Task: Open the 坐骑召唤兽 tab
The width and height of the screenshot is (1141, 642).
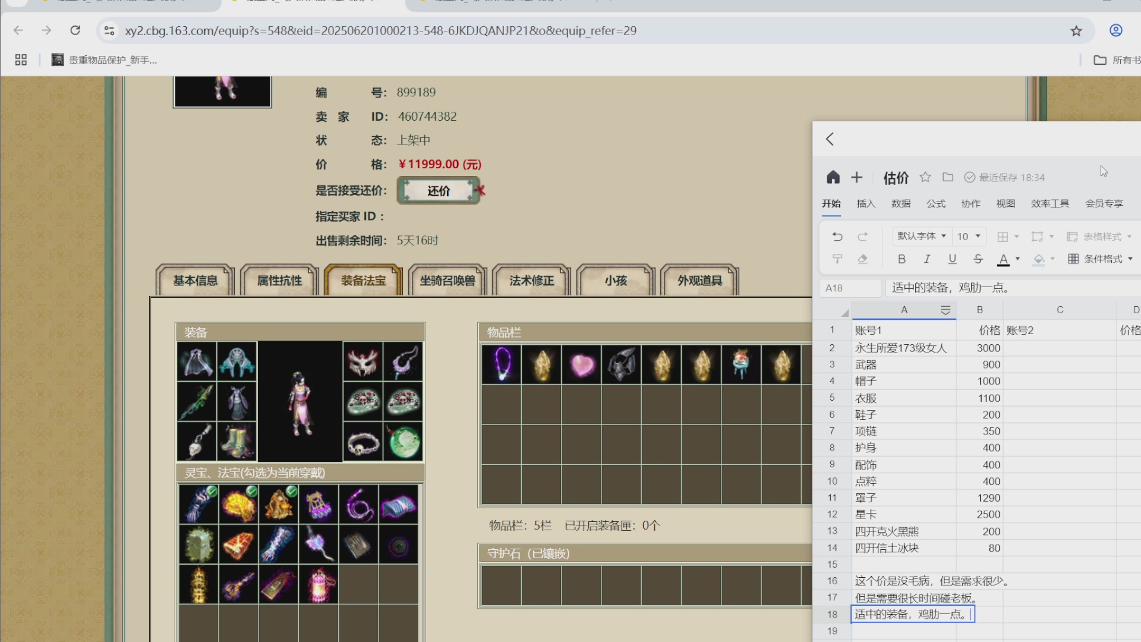Action: tap(447, 281)
